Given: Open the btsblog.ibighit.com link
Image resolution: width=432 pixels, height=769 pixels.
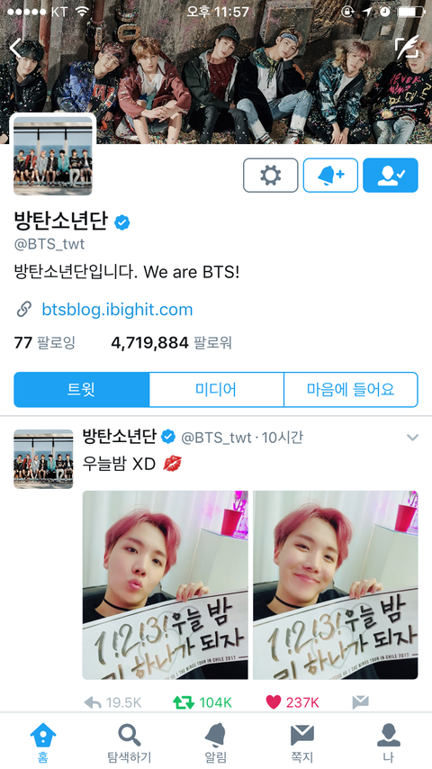Looking at the screenshot, I should click(x=117, y=310).
